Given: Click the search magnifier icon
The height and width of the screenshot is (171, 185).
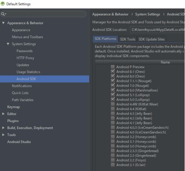Looking at the screenshot, I should click(3, 14).
